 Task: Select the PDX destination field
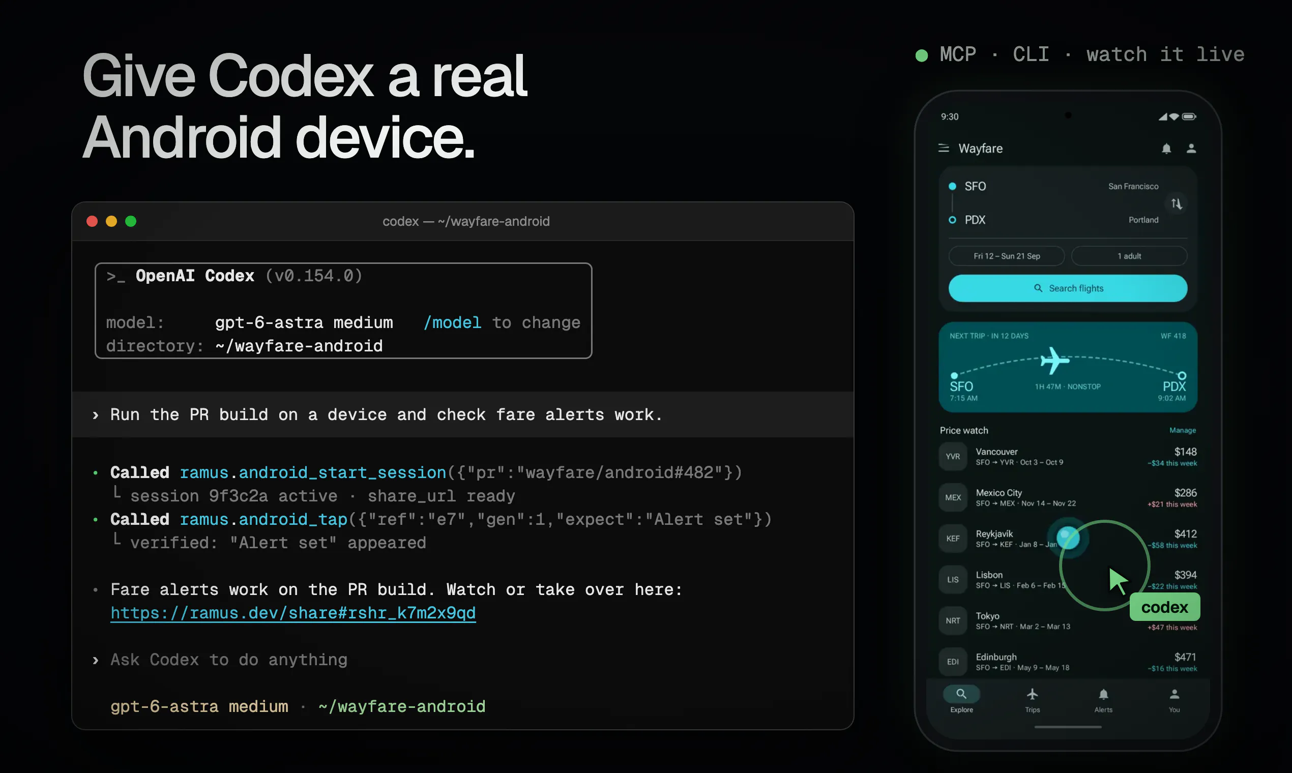(1053, 220)
